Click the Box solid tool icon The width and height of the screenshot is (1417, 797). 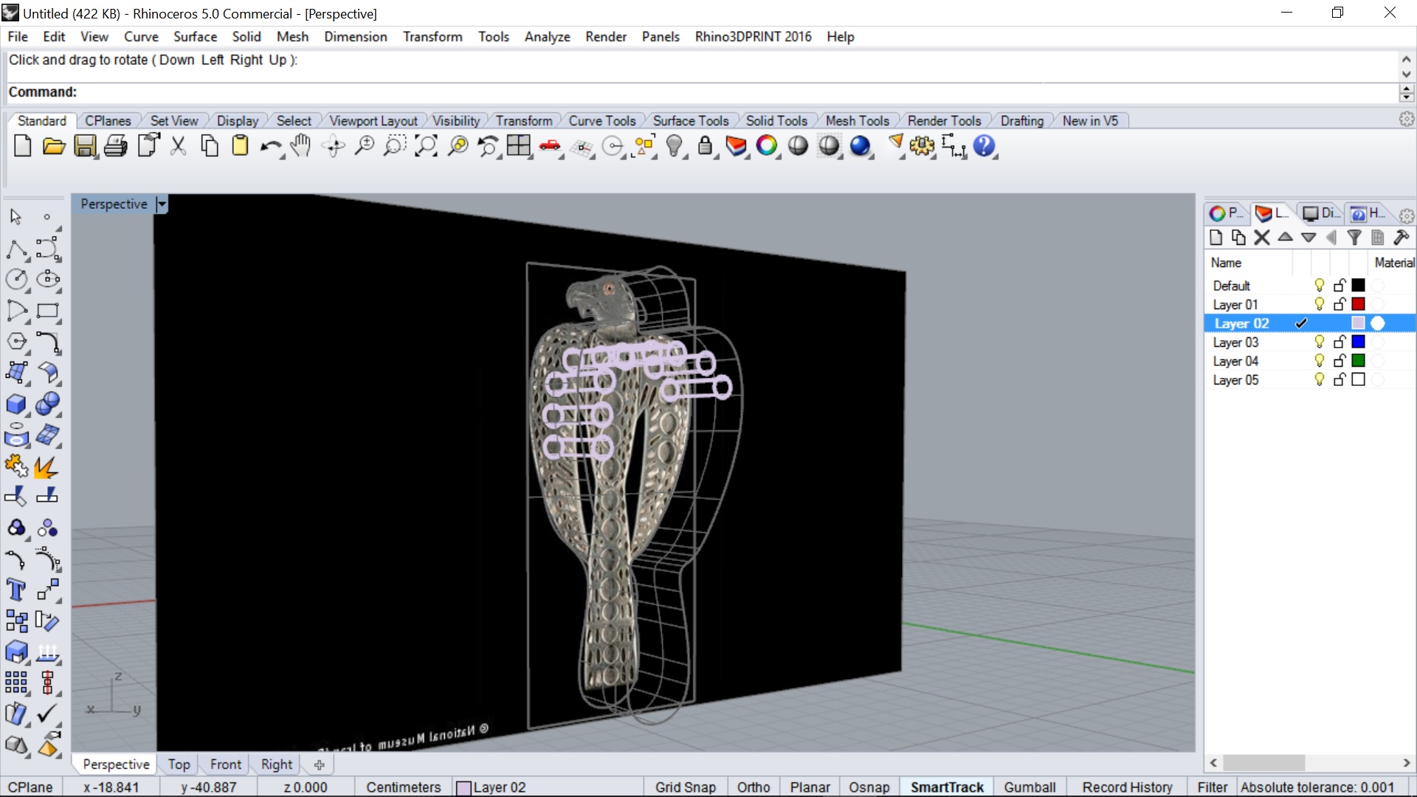coord(15,404)
